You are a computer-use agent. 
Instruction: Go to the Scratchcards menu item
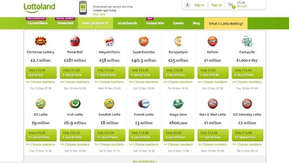(127, 23)
